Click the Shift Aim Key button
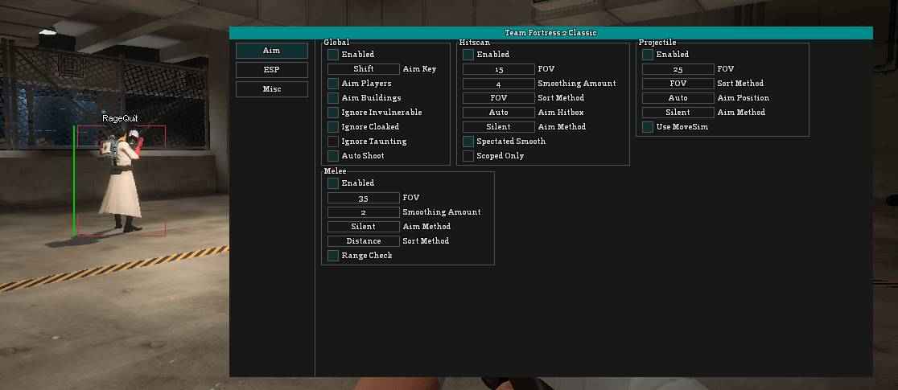Viewport: 898px width, 390px height. [x=363, y=69]
